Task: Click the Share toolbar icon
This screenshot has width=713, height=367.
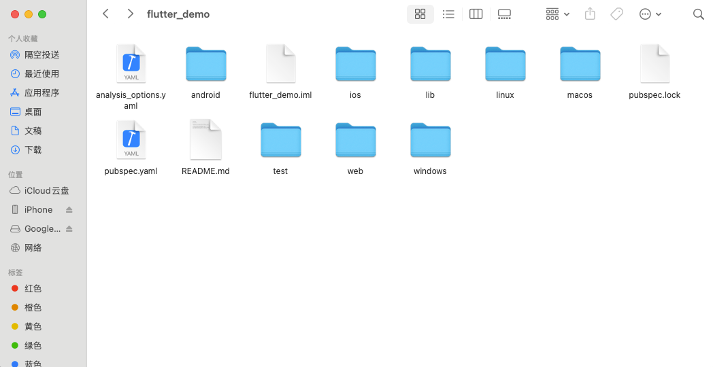Action: coord(590,14)
